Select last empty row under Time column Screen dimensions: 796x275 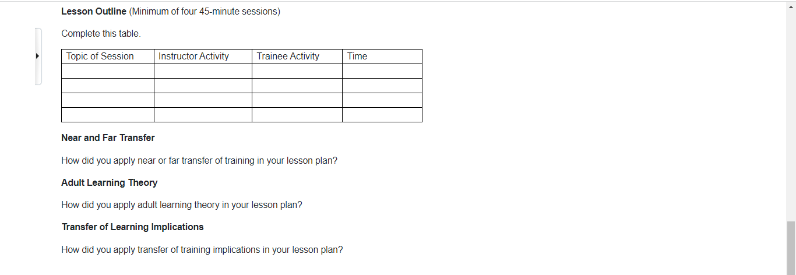[x=382, y=115]
